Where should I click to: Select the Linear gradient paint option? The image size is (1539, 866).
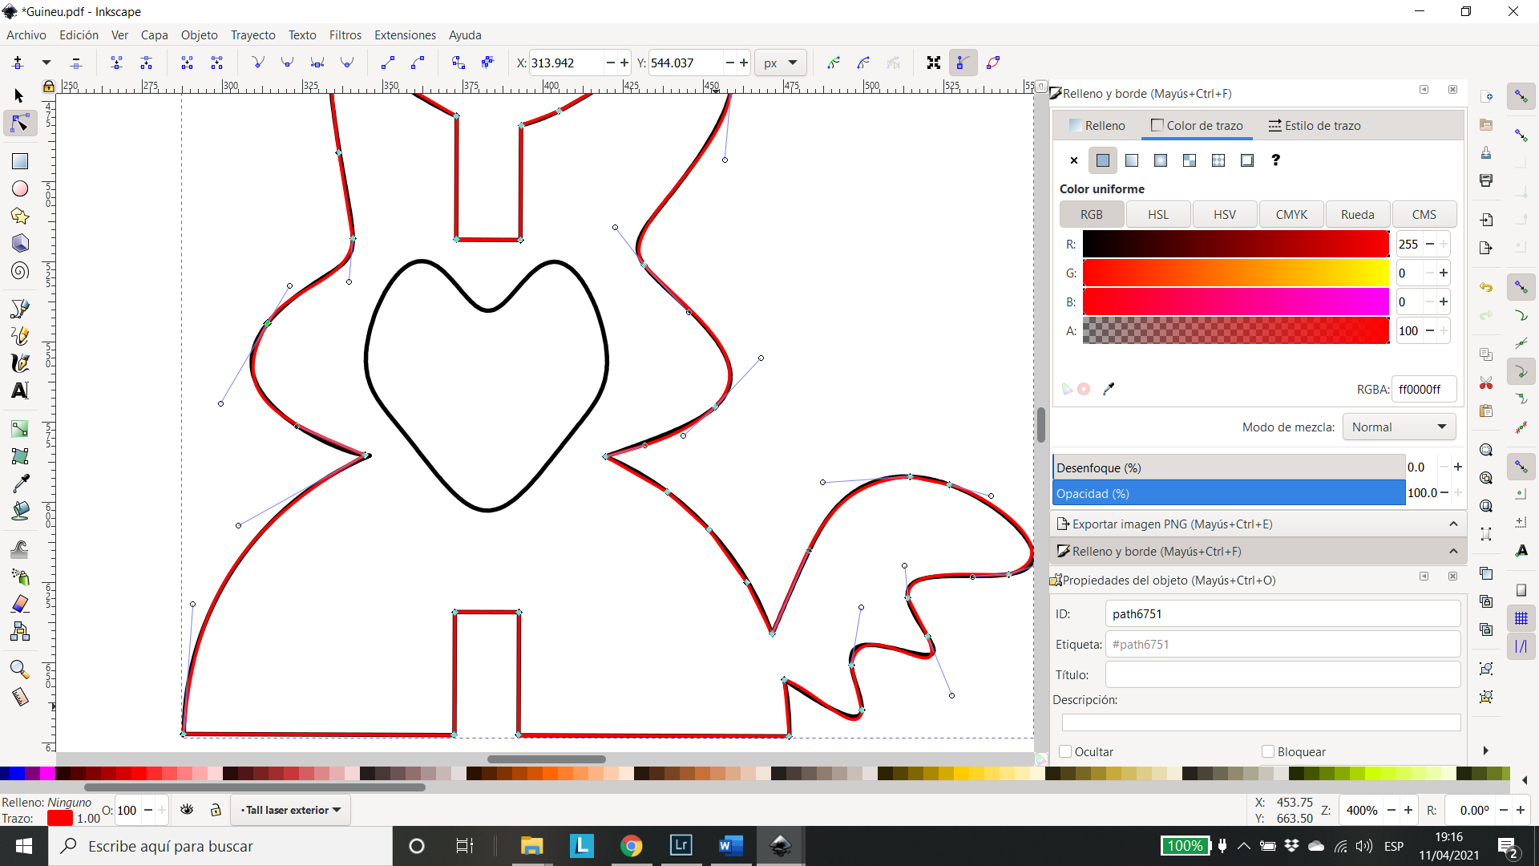pyautogui.click(x=1132, y=160)
